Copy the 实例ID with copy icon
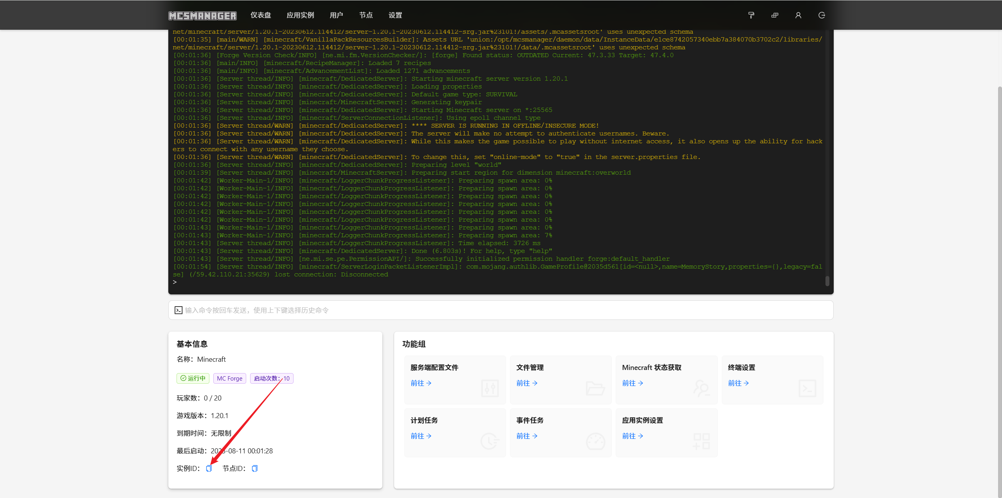The height and width of the screenshot is (498, 1002). (x=209, y=469)
